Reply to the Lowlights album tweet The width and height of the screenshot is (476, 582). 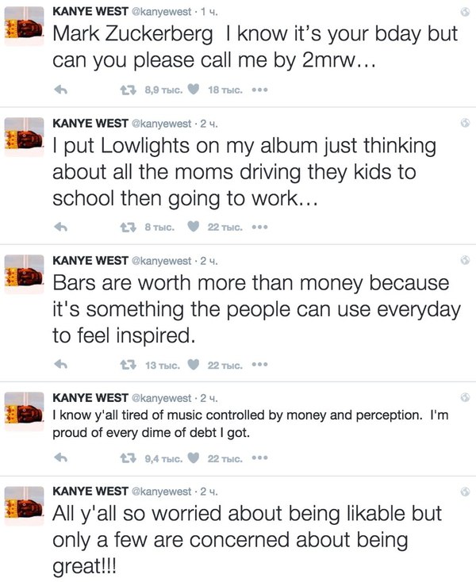pyautogui.click(x=60, y=227)
